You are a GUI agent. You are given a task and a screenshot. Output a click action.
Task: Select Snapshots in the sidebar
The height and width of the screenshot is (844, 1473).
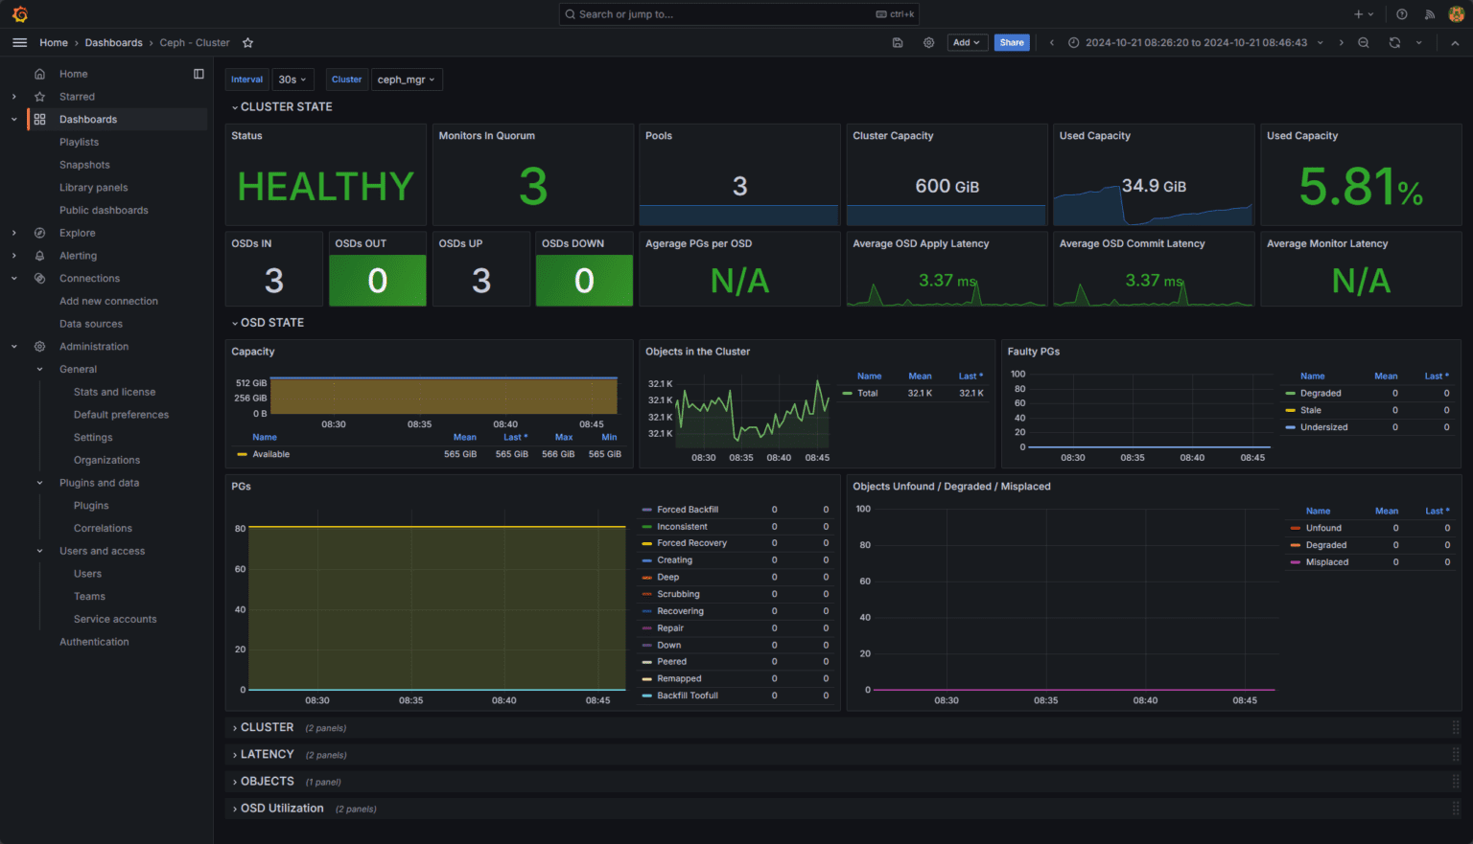pyautogui.click(x=84, y=164)
